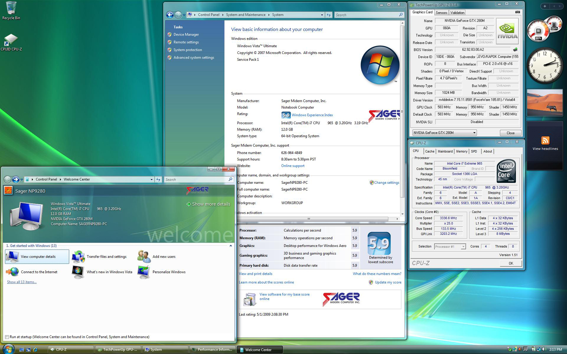Open Device Manager task link

coord(186,34)
